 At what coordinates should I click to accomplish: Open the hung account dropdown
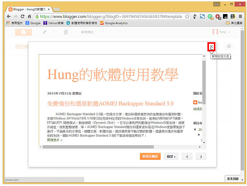point(222,32)
